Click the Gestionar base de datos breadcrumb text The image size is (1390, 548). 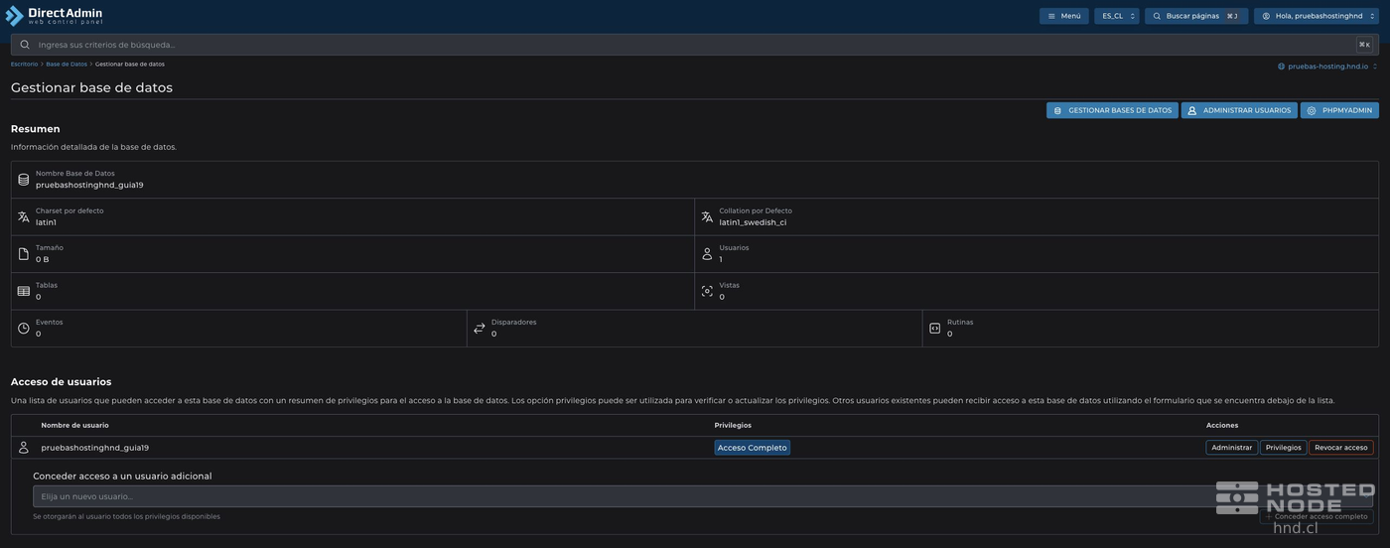pos(130,65)
